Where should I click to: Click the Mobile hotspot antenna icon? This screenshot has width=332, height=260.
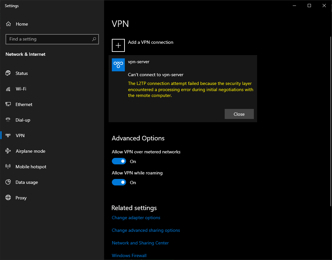(8, 166)
